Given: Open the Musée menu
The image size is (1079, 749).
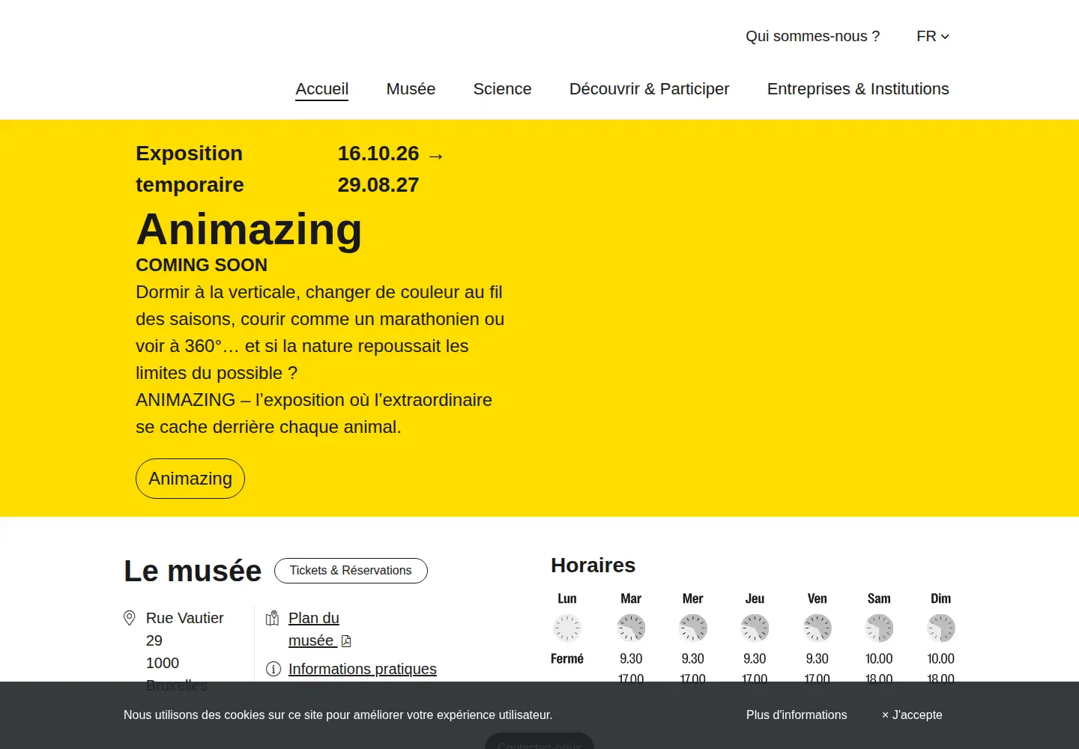Looking at the screenshot, I should coord(411,89).
